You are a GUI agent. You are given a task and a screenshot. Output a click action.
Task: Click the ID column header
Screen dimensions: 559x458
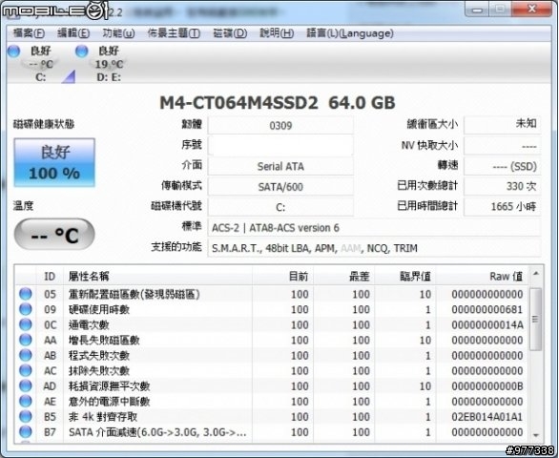[x=50, y=276]
